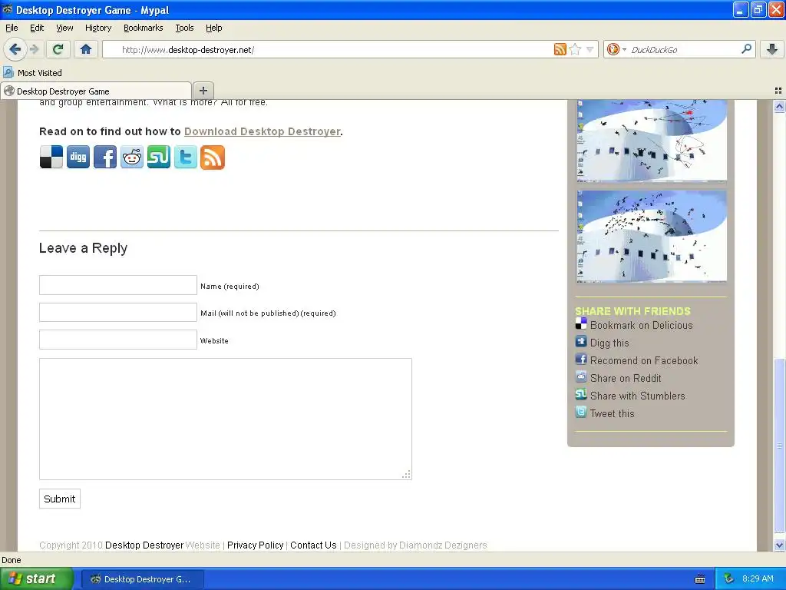
Task: Select Desktop Destroyer taskbar button
Action: [x=143, y=579]
